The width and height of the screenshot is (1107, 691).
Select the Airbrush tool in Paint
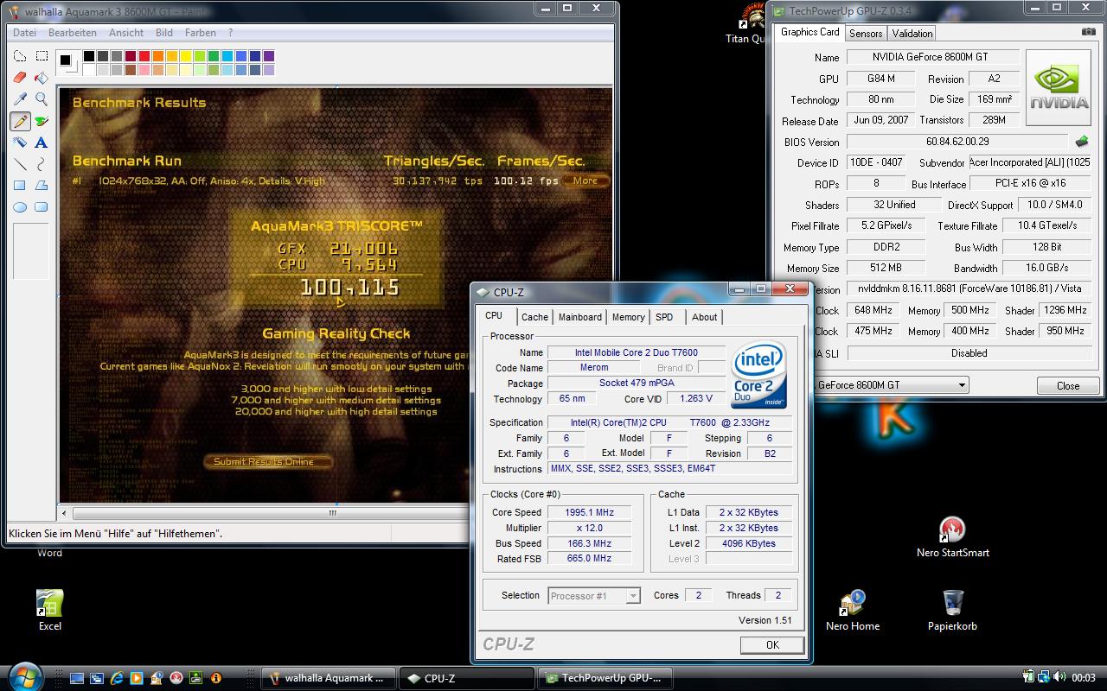[x=20, y=143]
